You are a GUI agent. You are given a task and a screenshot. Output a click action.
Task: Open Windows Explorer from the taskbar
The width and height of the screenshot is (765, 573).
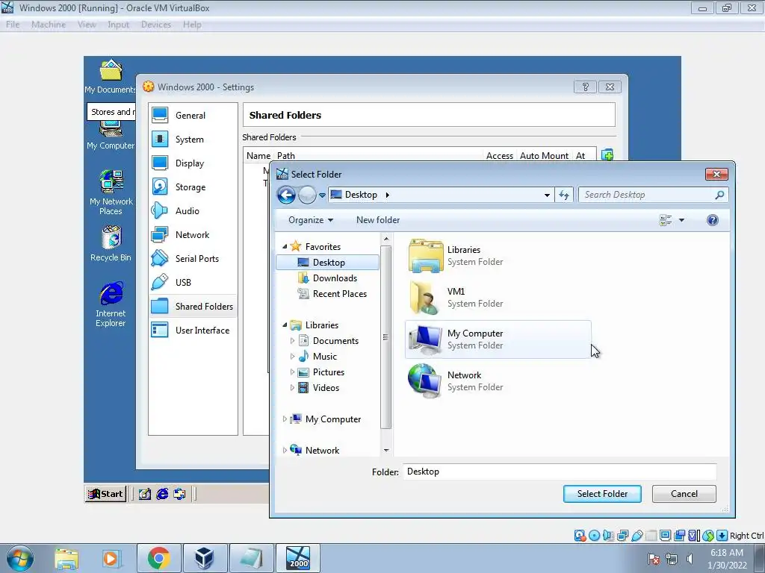point(66,558)
